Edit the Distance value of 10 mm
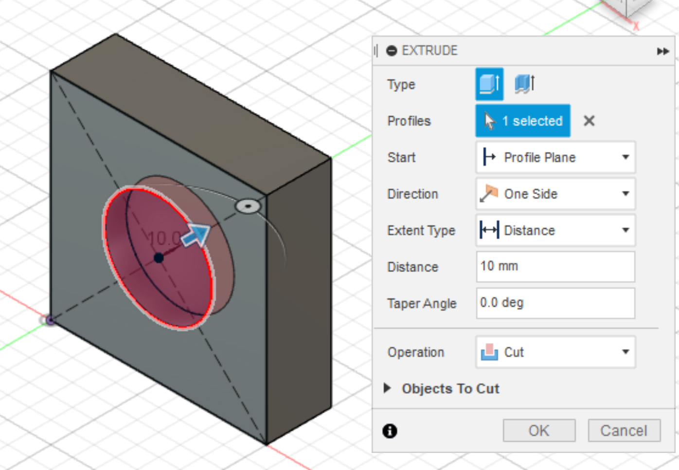Viewport: 679px width, 470px height. (x=554, y=267)
